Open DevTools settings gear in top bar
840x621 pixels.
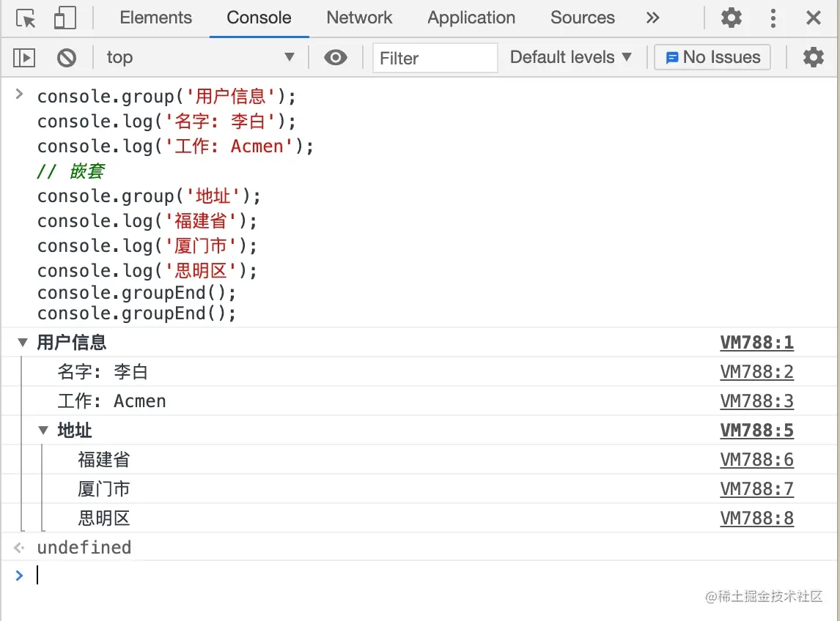coord(732,18)
